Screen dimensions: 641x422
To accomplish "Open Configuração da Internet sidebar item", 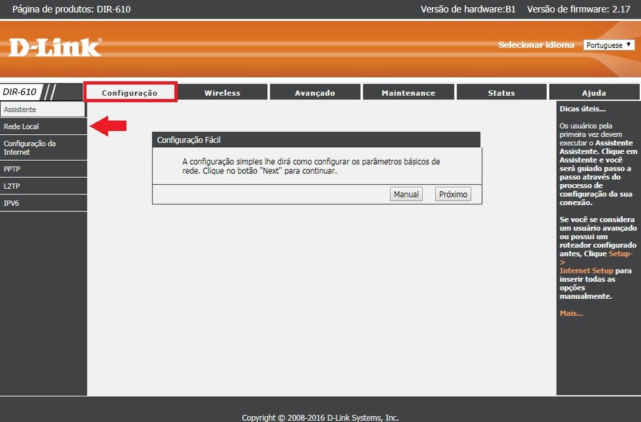I will point(44,147).
